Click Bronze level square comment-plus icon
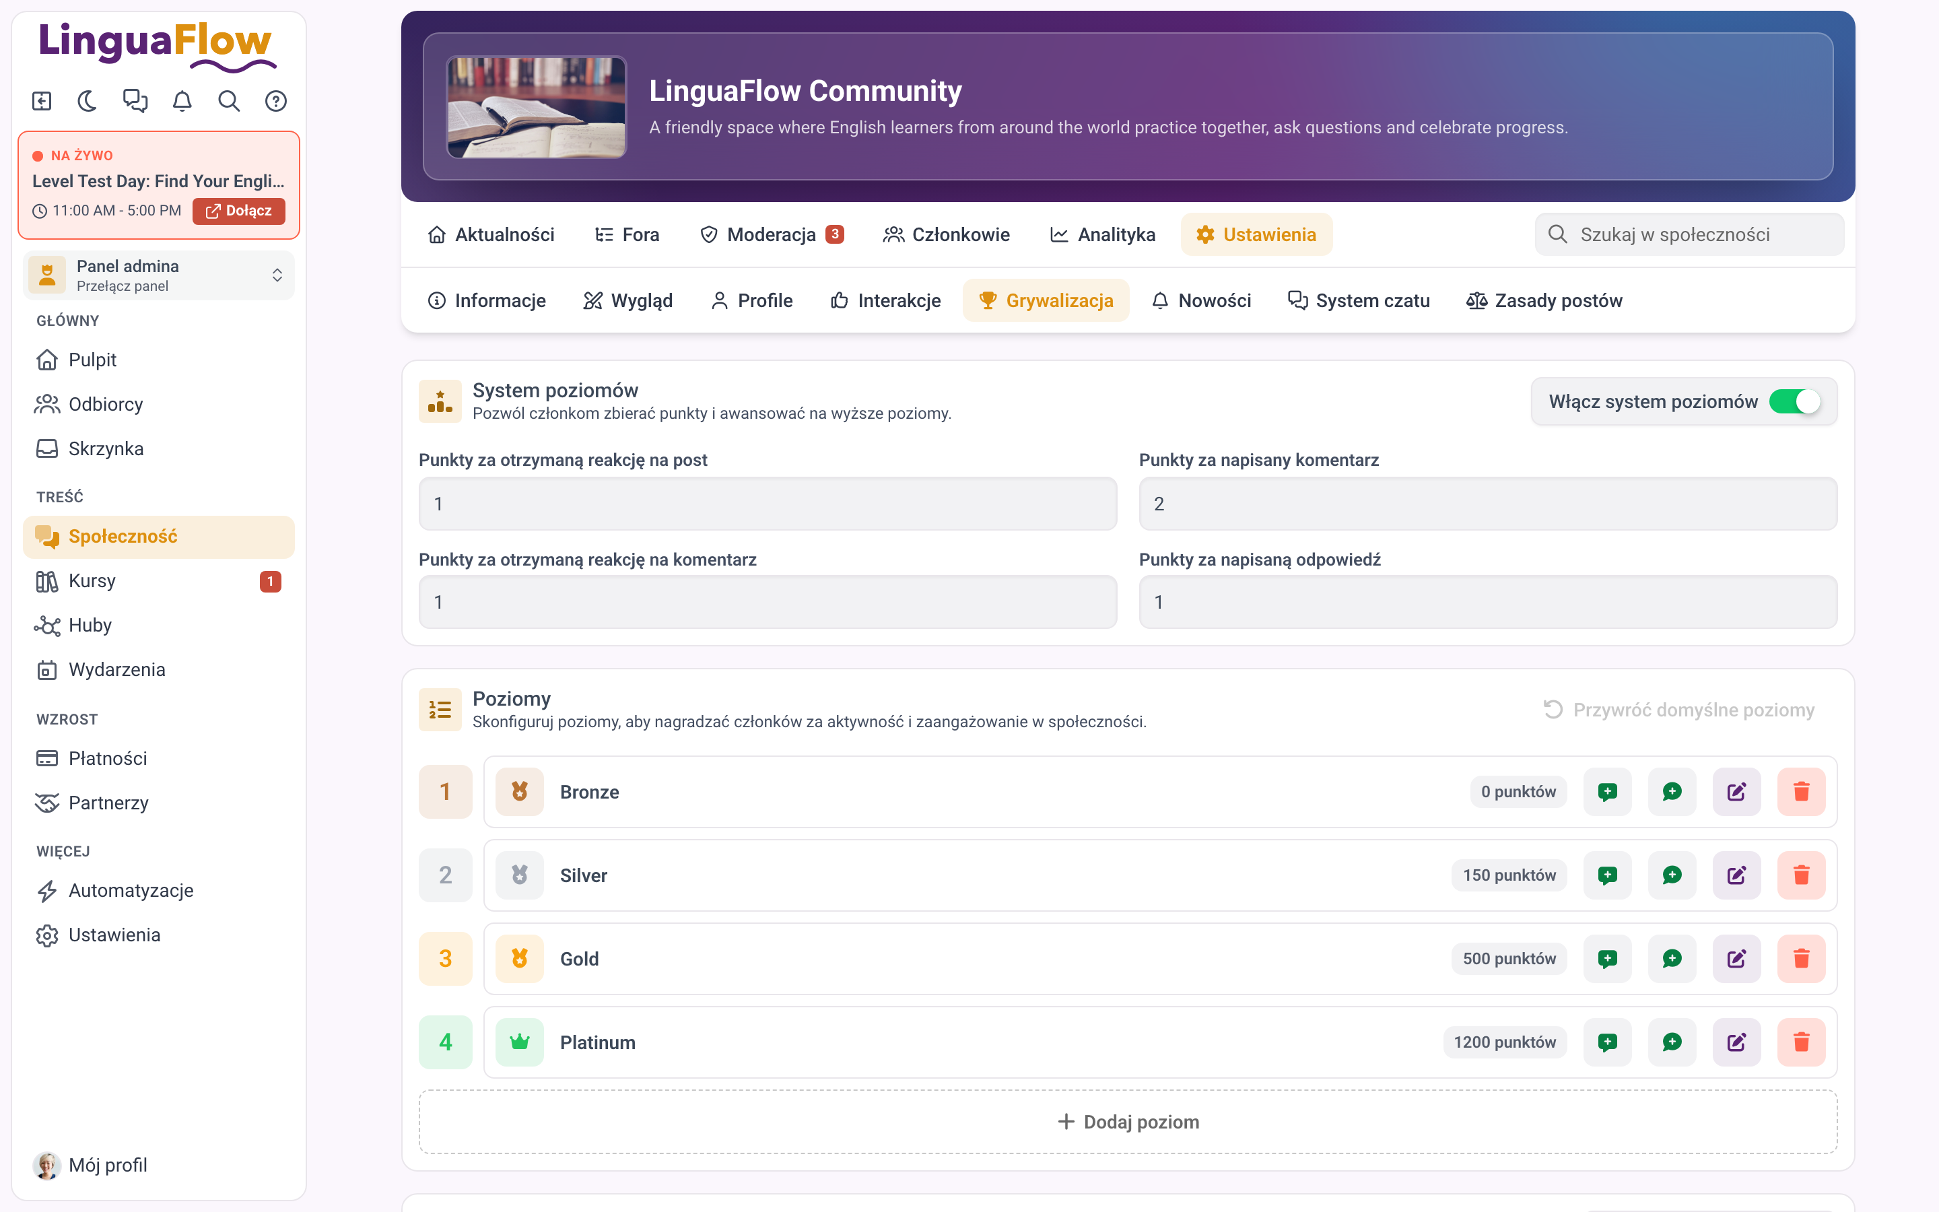1939x1212 pixels. pyautogui.click(x=1607, y=792)
